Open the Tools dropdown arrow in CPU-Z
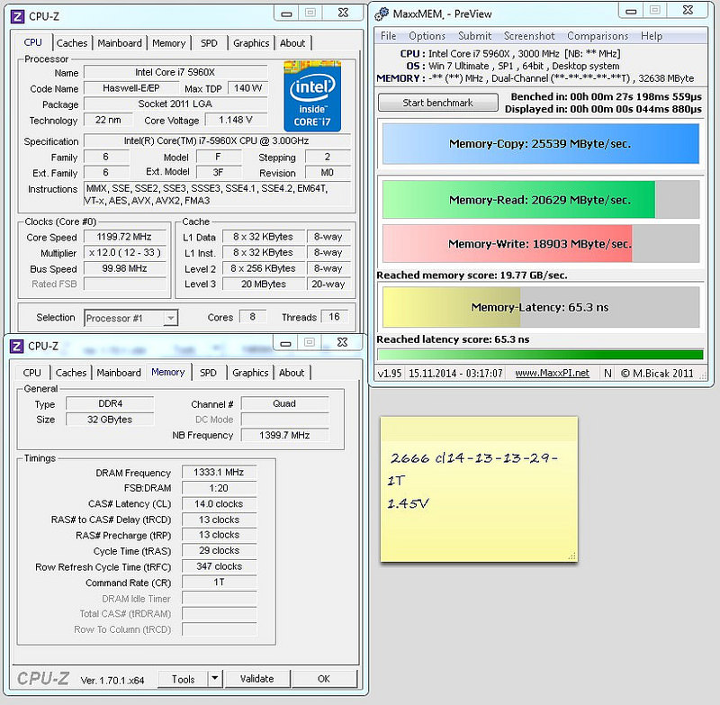The image size is (720, 705). tap(214, 678)
